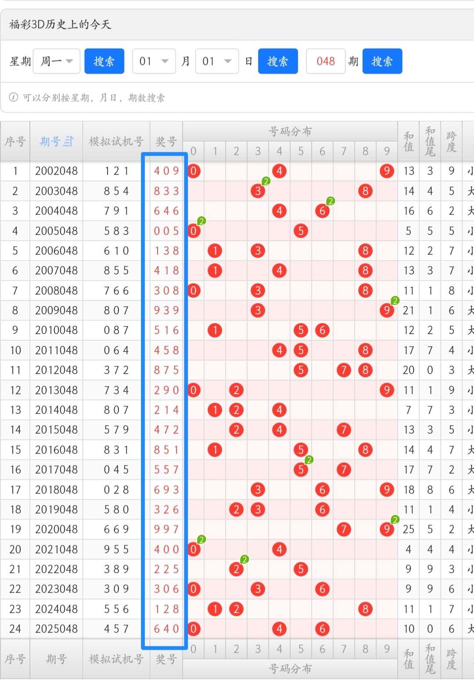The width and height of the screenshot is (474, 684).
Task: Click sum value 25 in row 2020048
Action: coord(409,529)
